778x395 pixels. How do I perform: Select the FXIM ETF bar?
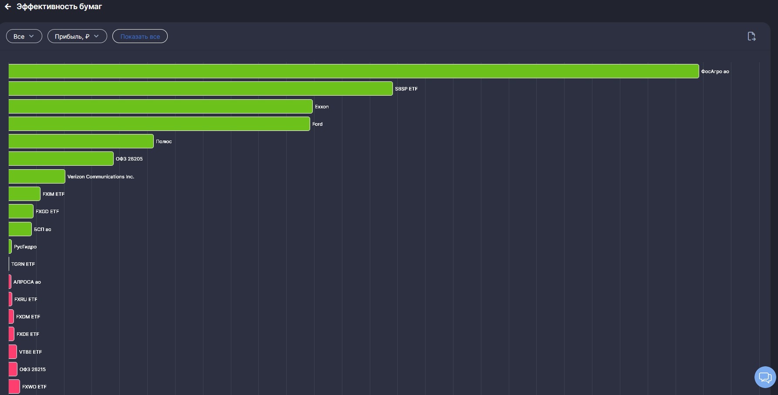24,194
